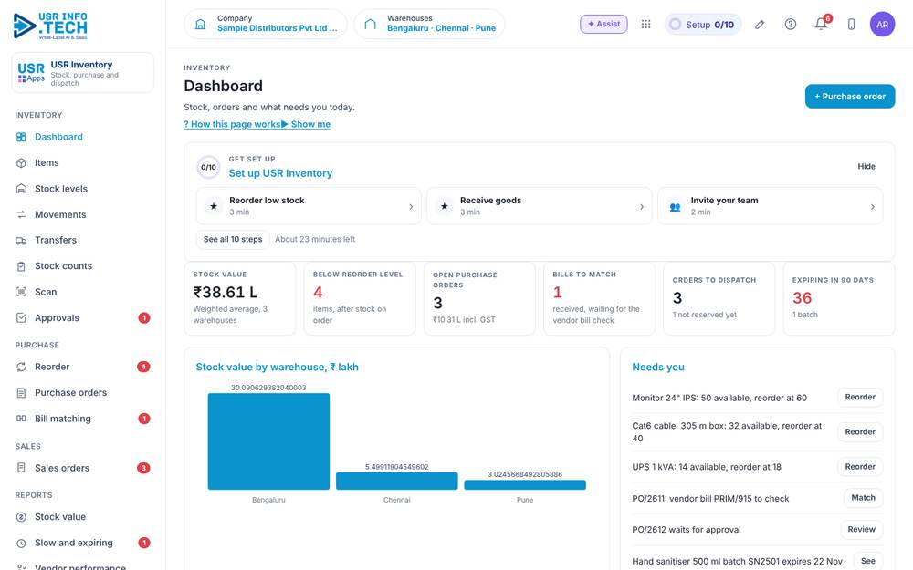Click the Transfers truck icon
Image resolution: width=913 pixels, height=570 pixels.
21,240
